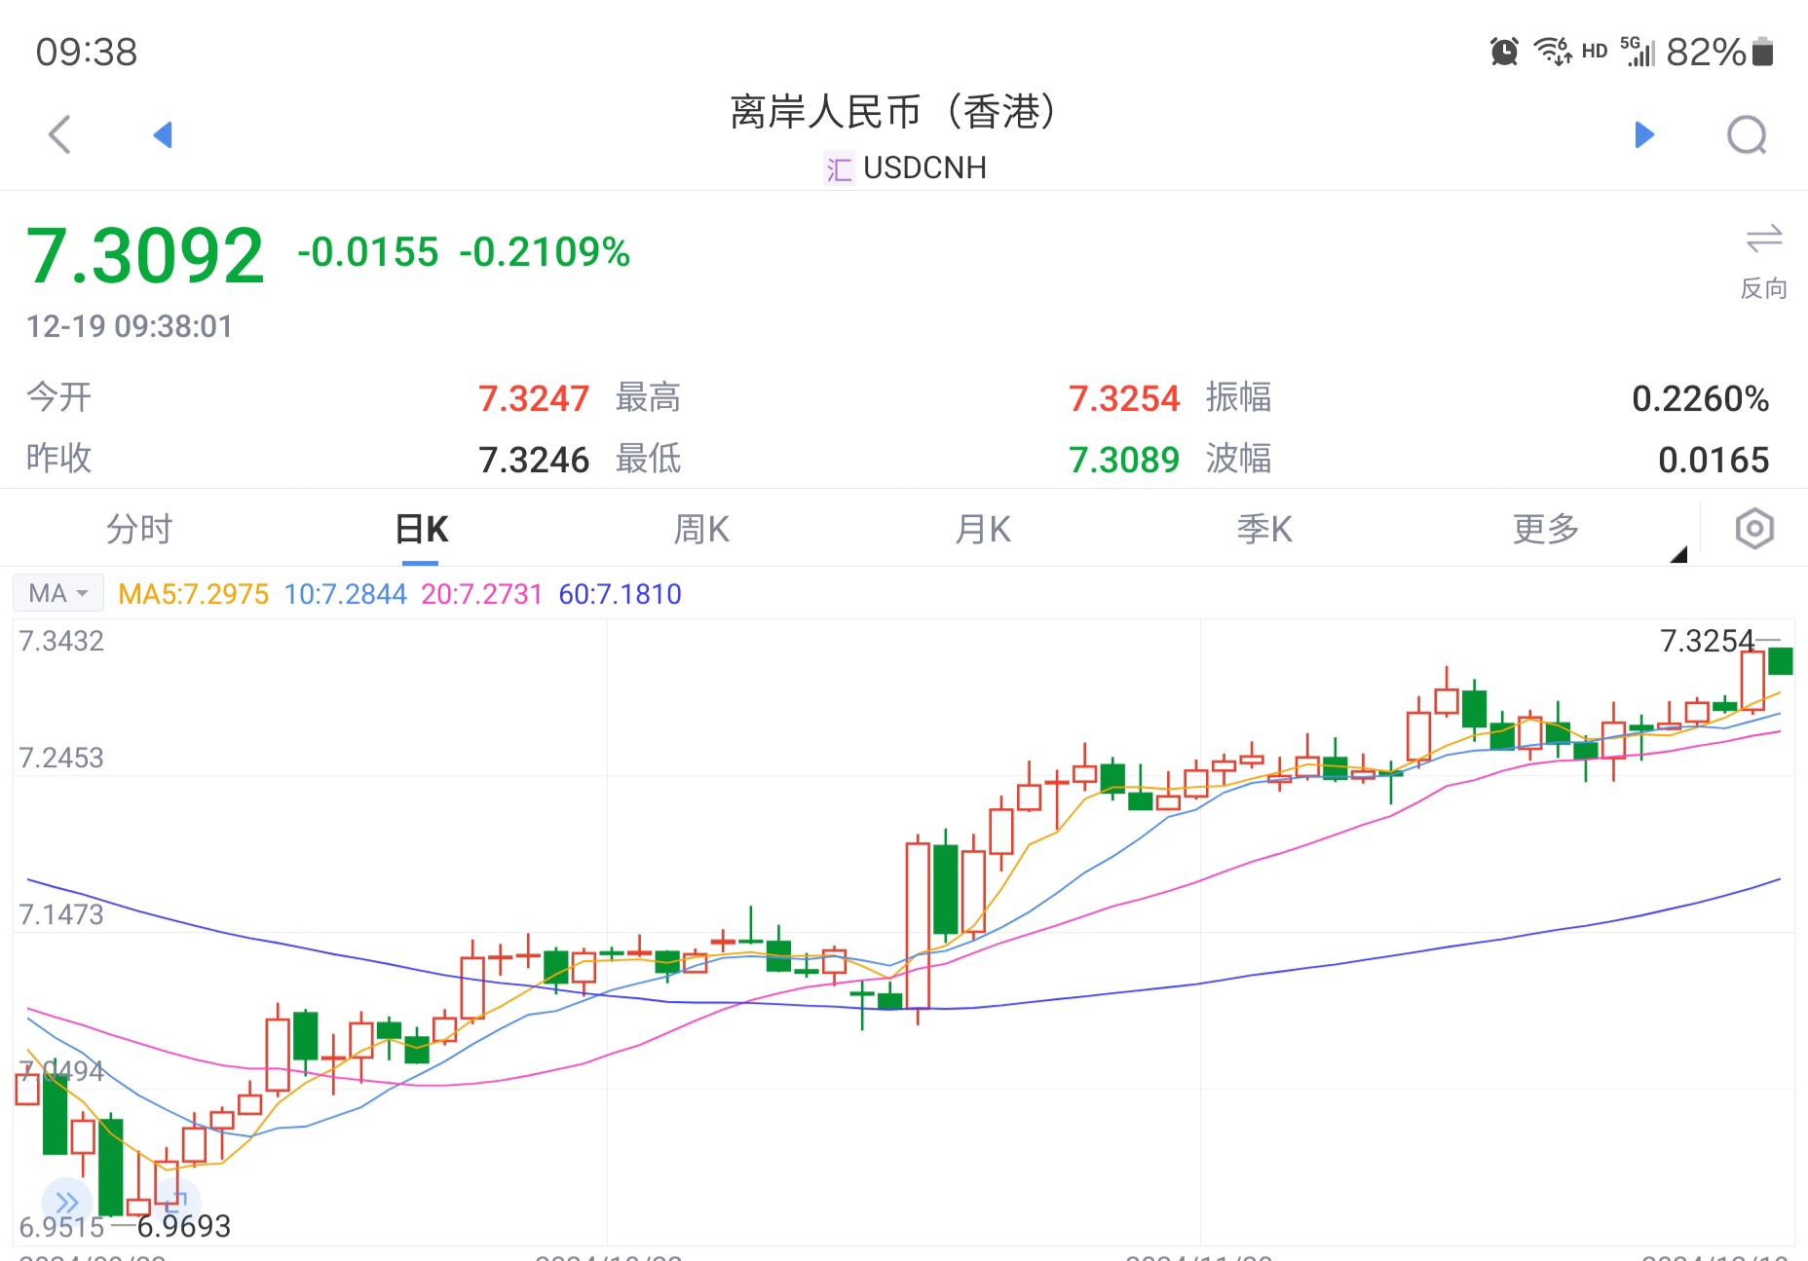
Task: Tap the change value -0.0155
Action: [x=368, y=252]
